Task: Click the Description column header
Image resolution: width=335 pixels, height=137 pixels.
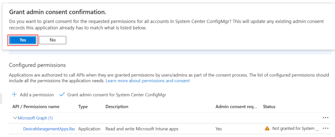Action: (117, 107)
